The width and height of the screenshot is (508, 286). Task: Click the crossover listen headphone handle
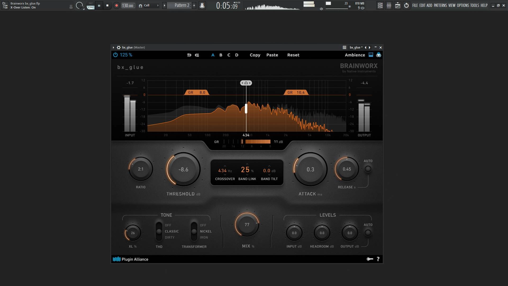point(246,83)
